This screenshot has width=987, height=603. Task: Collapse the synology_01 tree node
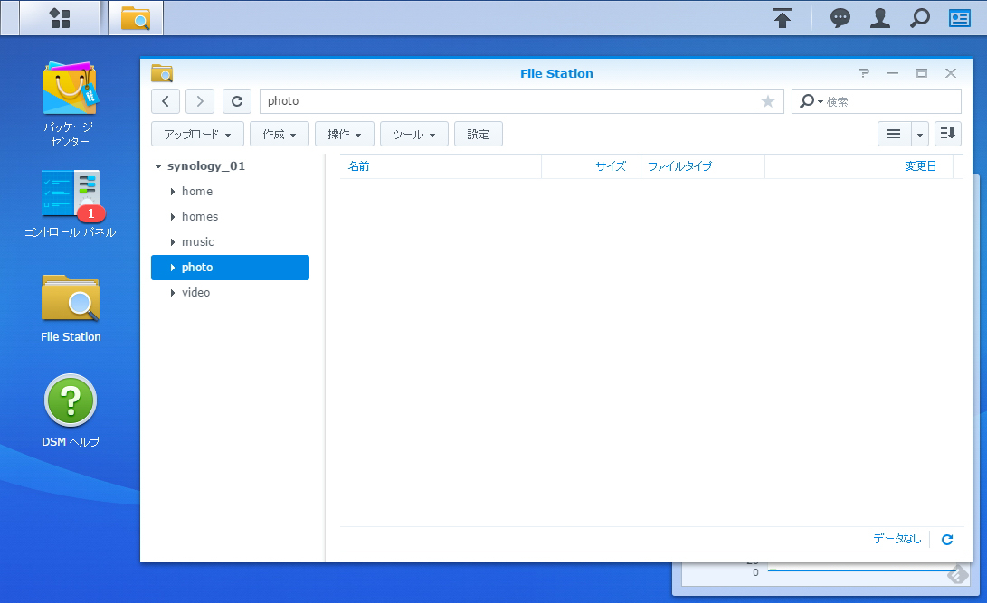[x=158, y=166]
